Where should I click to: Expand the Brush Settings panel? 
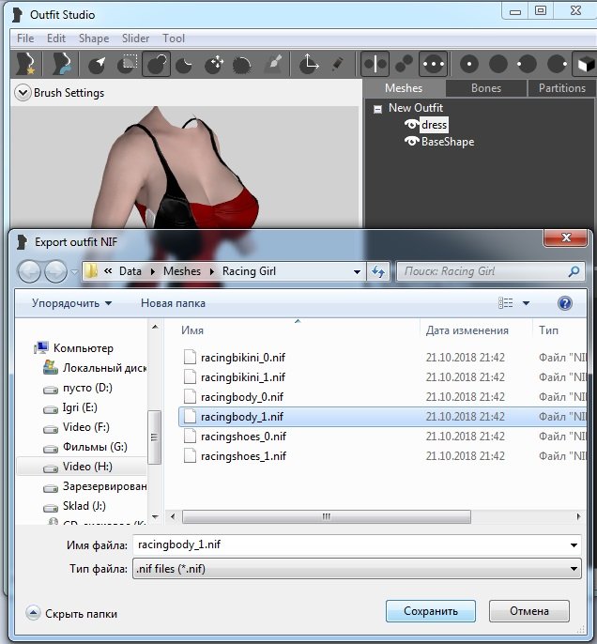[x=23, y=93]
